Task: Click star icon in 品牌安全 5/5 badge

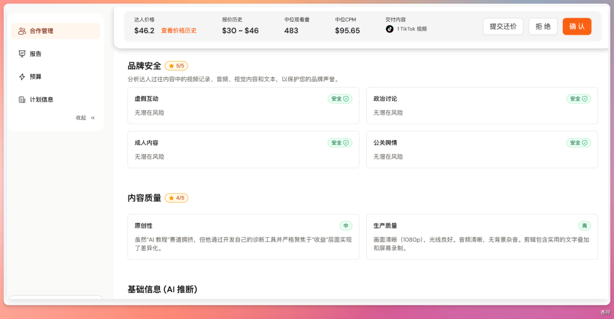Action: [x=171, y=66]
